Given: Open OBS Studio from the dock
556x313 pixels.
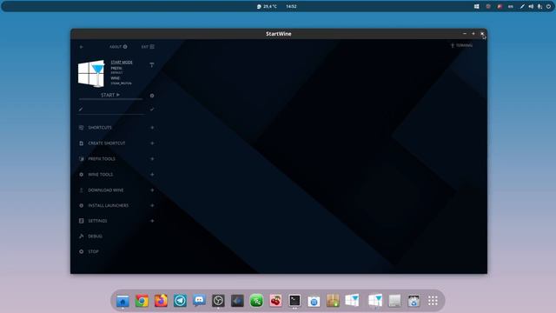Looking at the screenshot, I should coord(218,301).
